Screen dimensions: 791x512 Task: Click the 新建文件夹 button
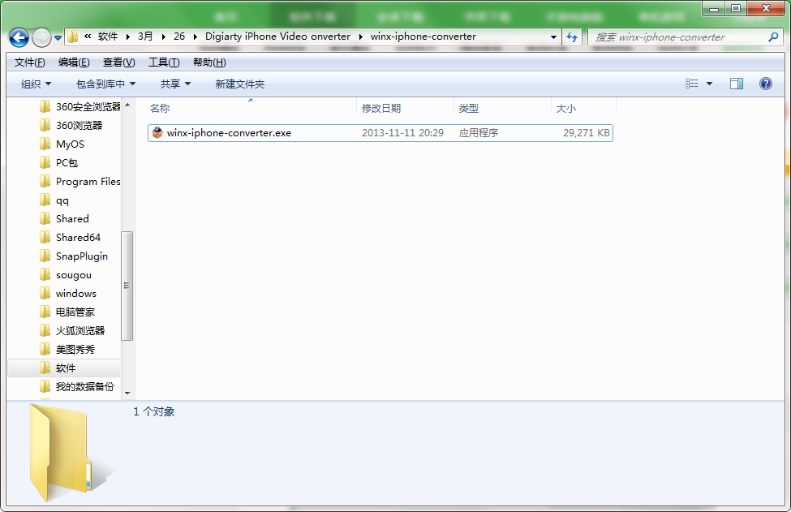(x=239, y=84)
